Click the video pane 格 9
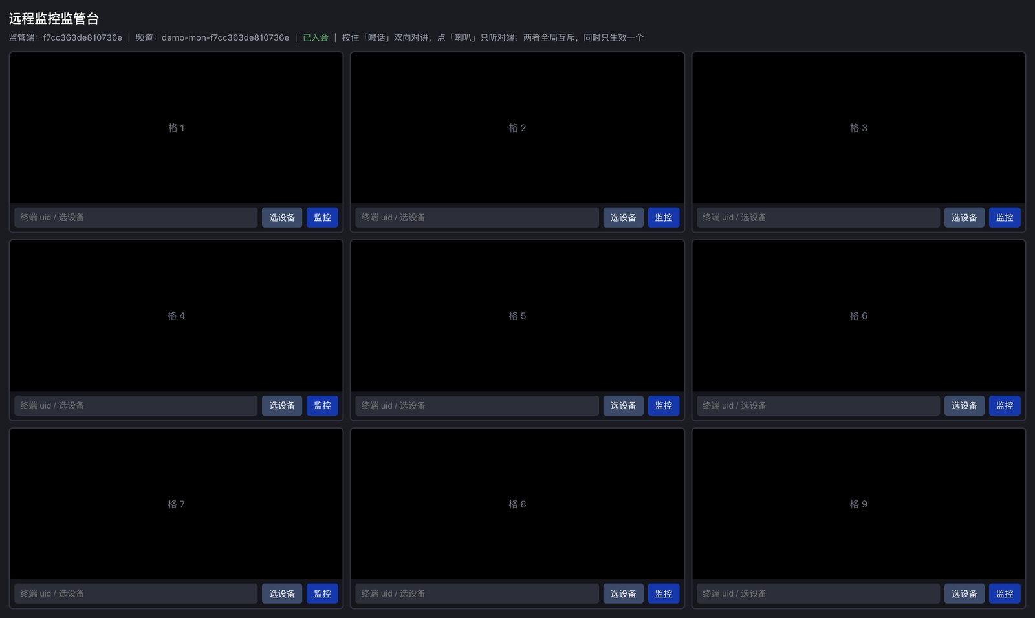1035x618 pixels. (858, 504)
